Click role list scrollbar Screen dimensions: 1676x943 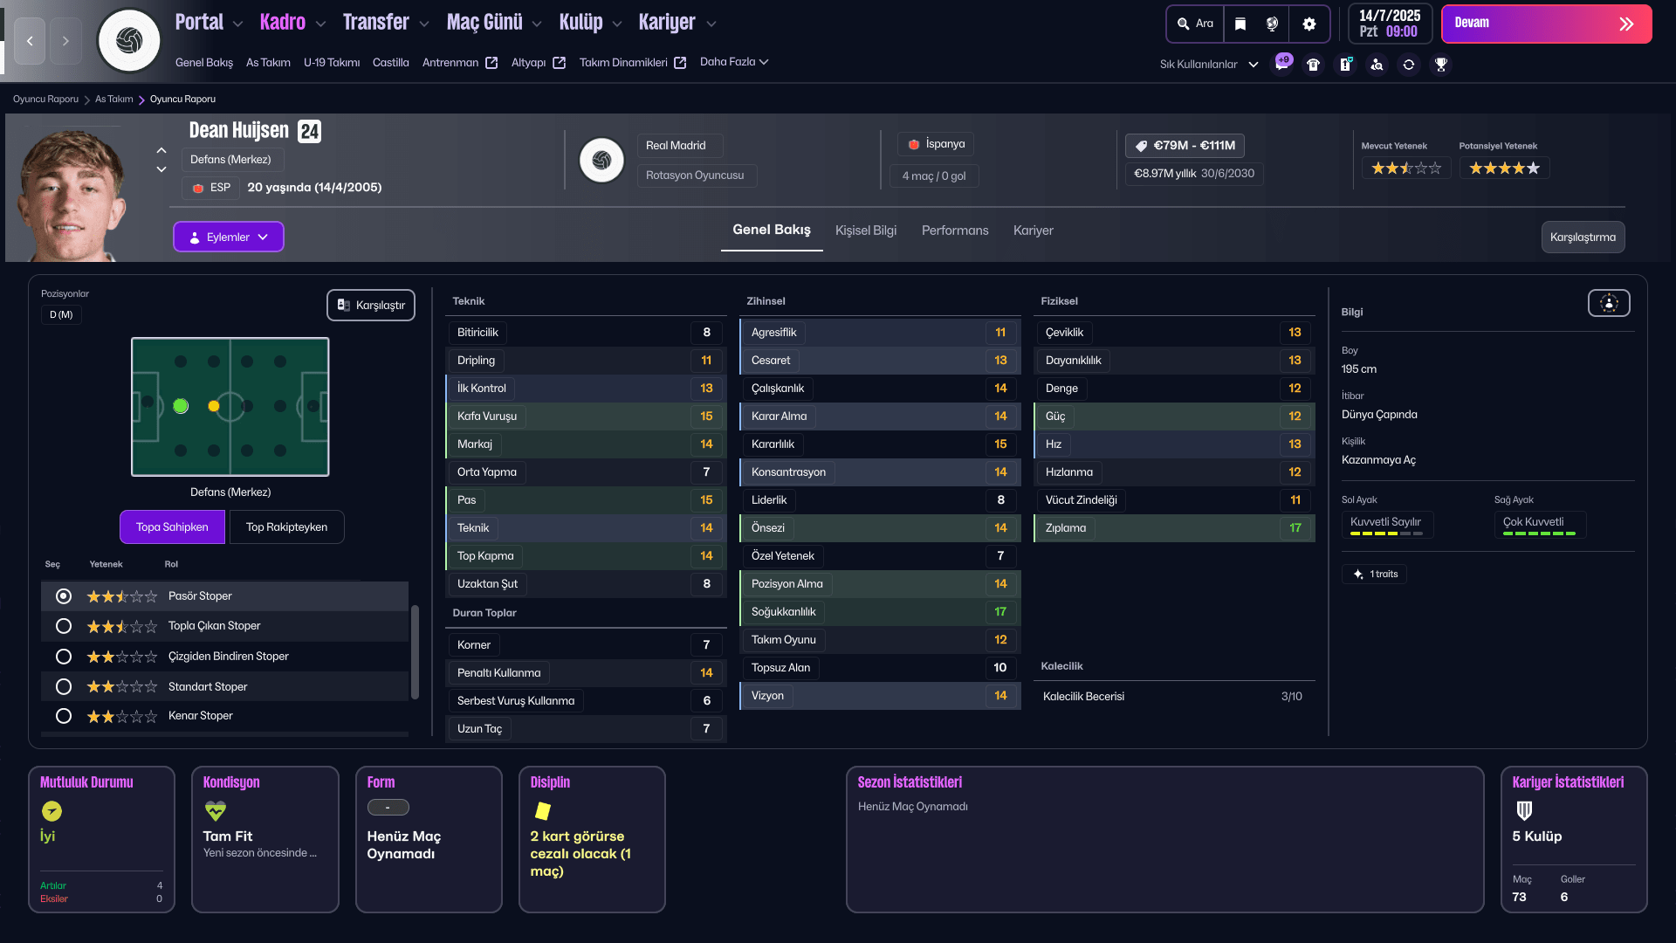click(x=415, y=651)
